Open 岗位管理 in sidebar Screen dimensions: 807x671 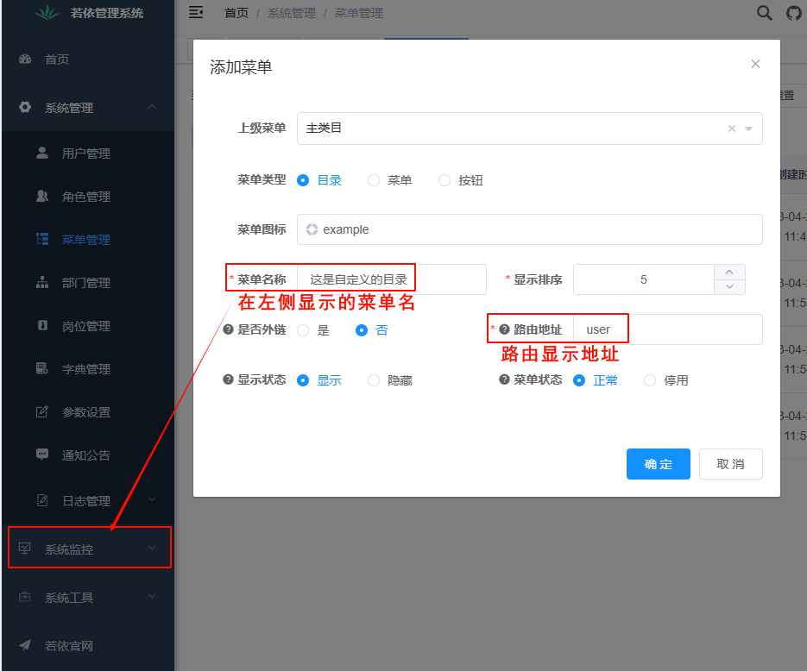click(88, 326)
